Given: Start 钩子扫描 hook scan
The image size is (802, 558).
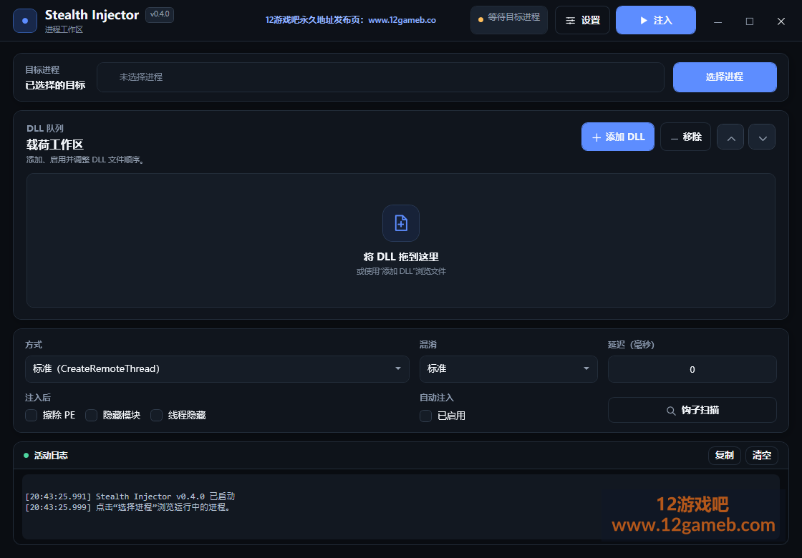Looking at the screenshot, I should pos(692,411).
